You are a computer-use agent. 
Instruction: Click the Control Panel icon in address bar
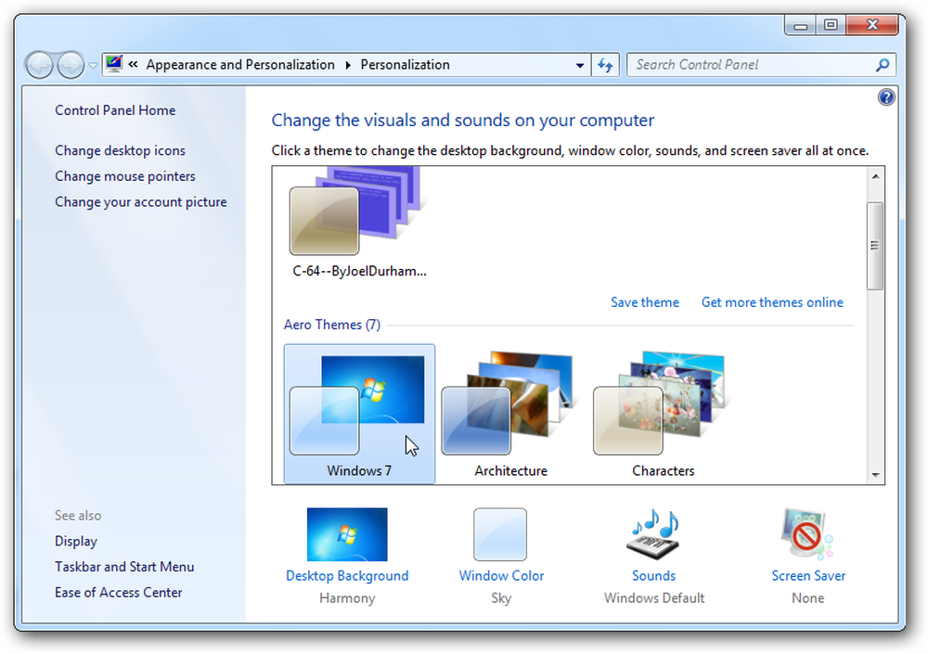click(113, 64)
